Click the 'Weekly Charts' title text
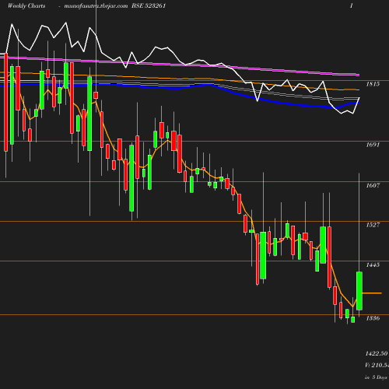 pyautogui.click(x=26, y=6)
